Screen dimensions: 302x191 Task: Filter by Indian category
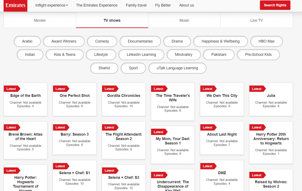pos(30,55)
